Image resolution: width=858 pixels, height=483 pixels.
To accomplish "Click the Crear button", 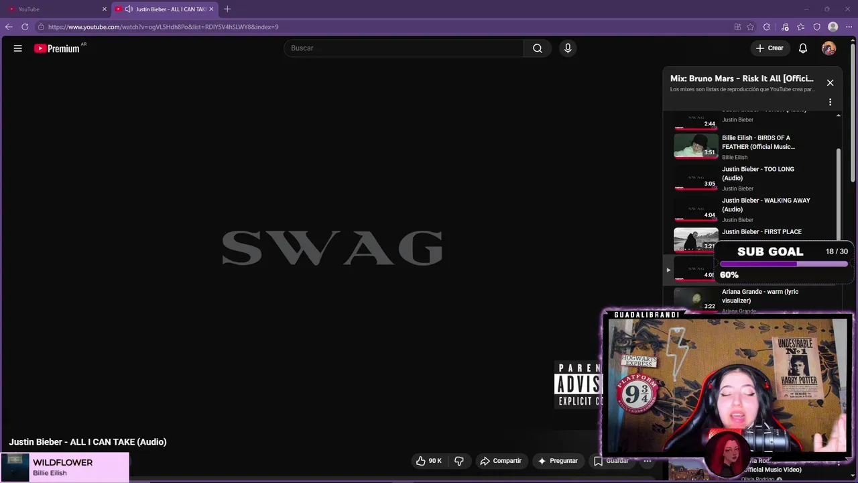I will [770, 48].
